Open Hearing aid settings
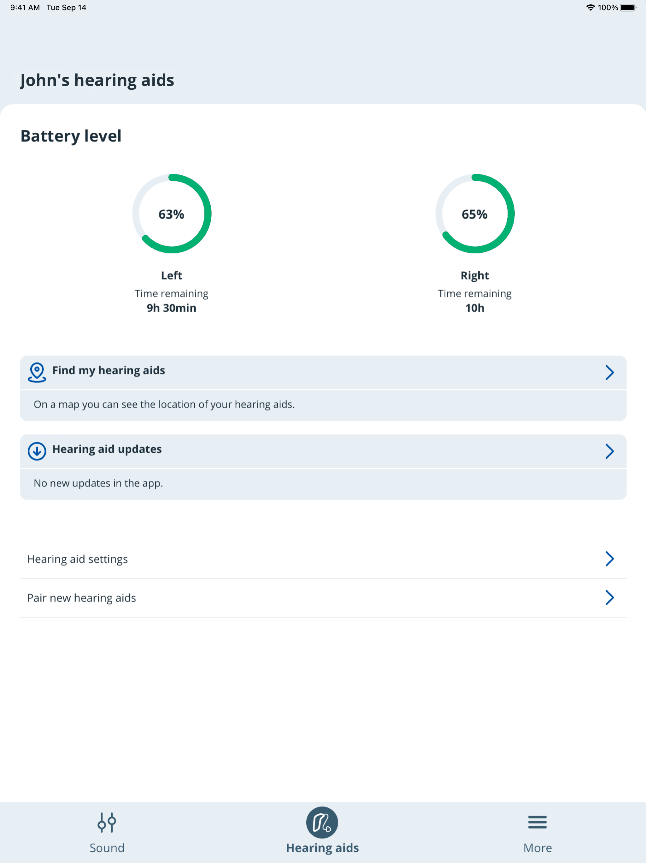Viewport: 646px width, 863px height. [323, 559]
